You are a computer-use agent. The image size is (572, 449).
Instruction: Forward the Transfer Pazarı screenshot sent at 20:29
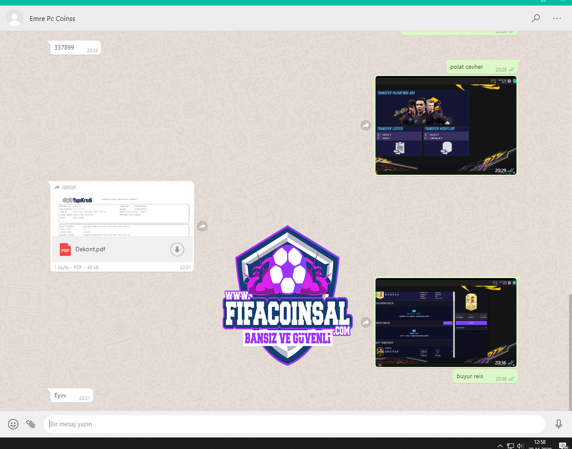(x=366, y=126)
